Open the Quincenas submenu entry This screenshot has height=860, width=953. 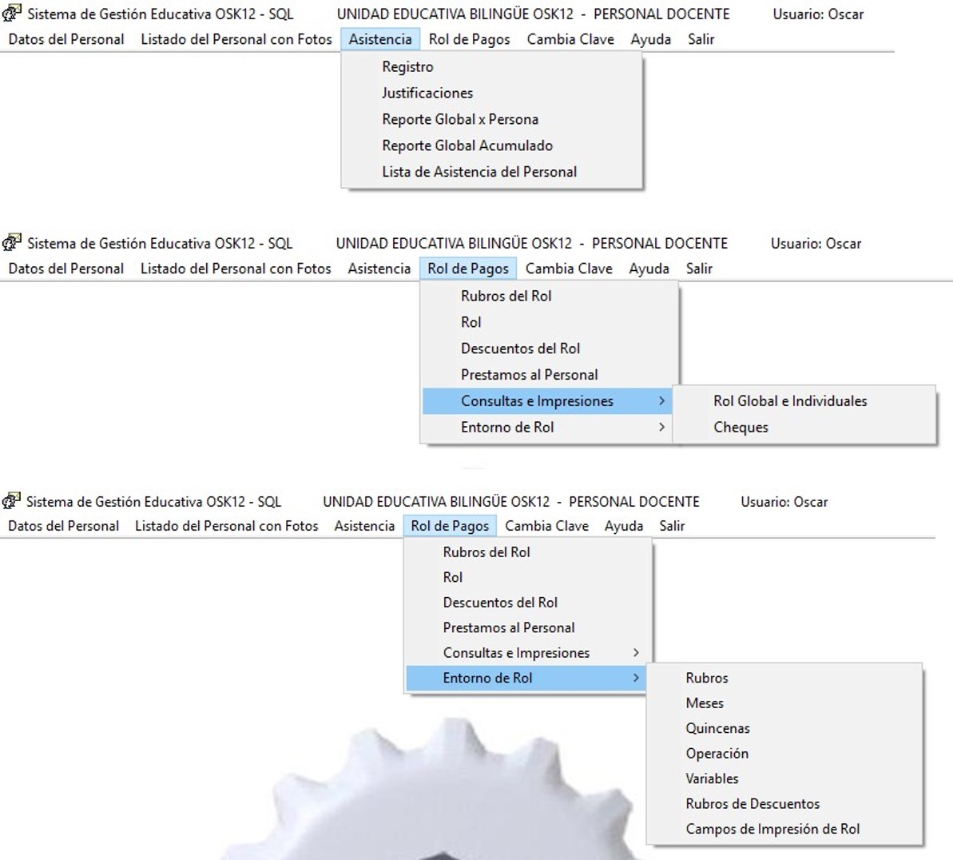(717, 729)
